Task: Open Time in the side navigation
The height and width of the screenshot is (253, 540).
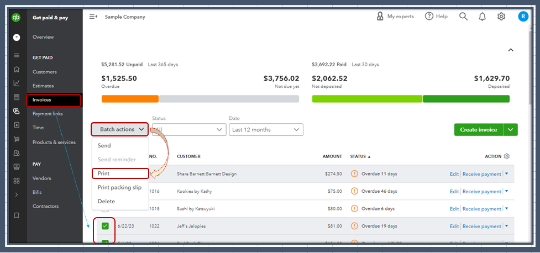Action: coord(38,128)
